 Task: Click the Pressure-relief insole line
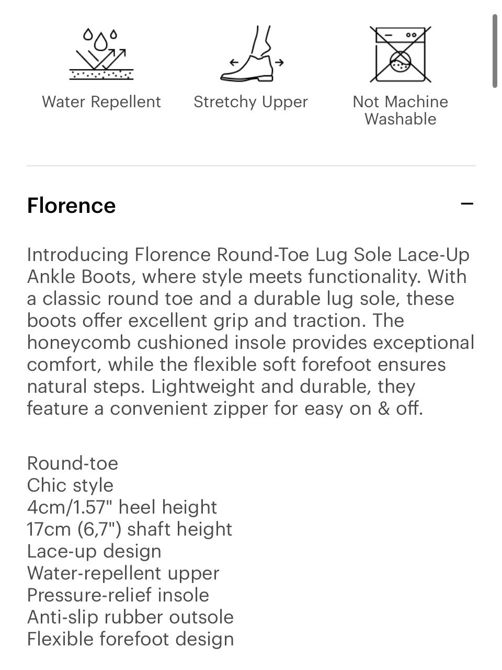[118, 595]
